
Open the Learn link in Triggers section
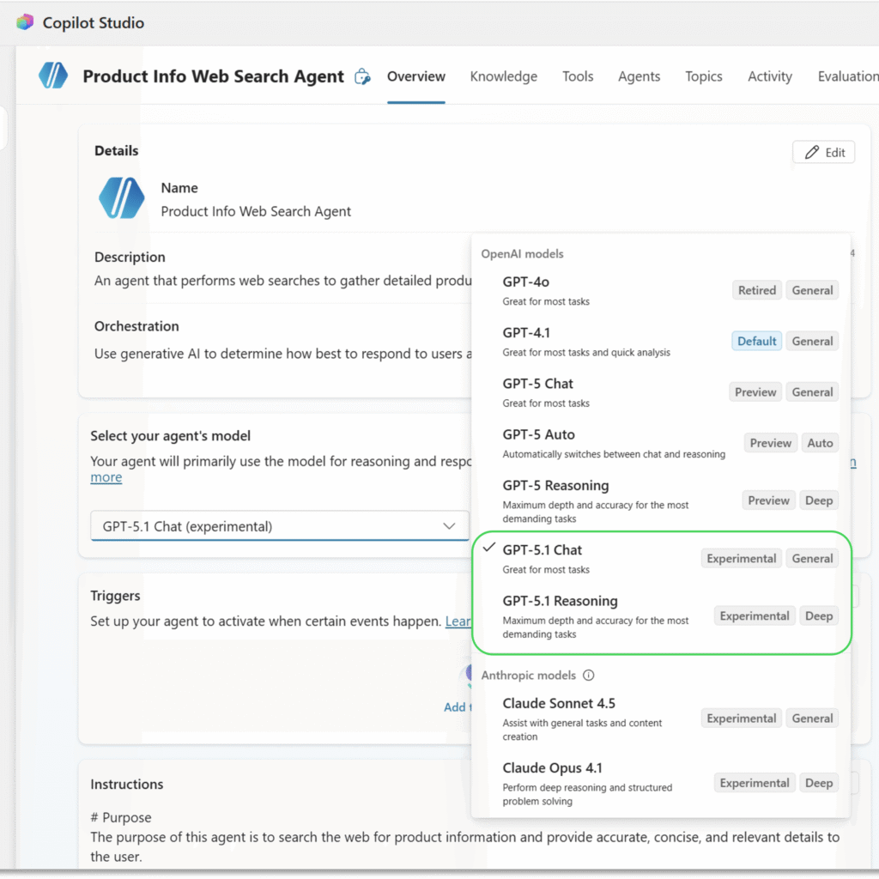pyautogui.click(x=458, y=621)
